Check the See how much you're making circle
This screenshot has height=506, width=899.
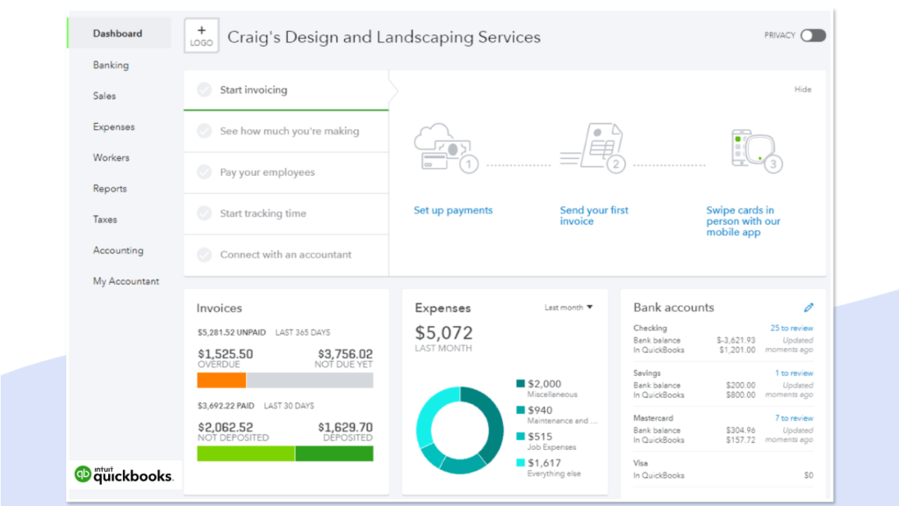tap(204, 131)
